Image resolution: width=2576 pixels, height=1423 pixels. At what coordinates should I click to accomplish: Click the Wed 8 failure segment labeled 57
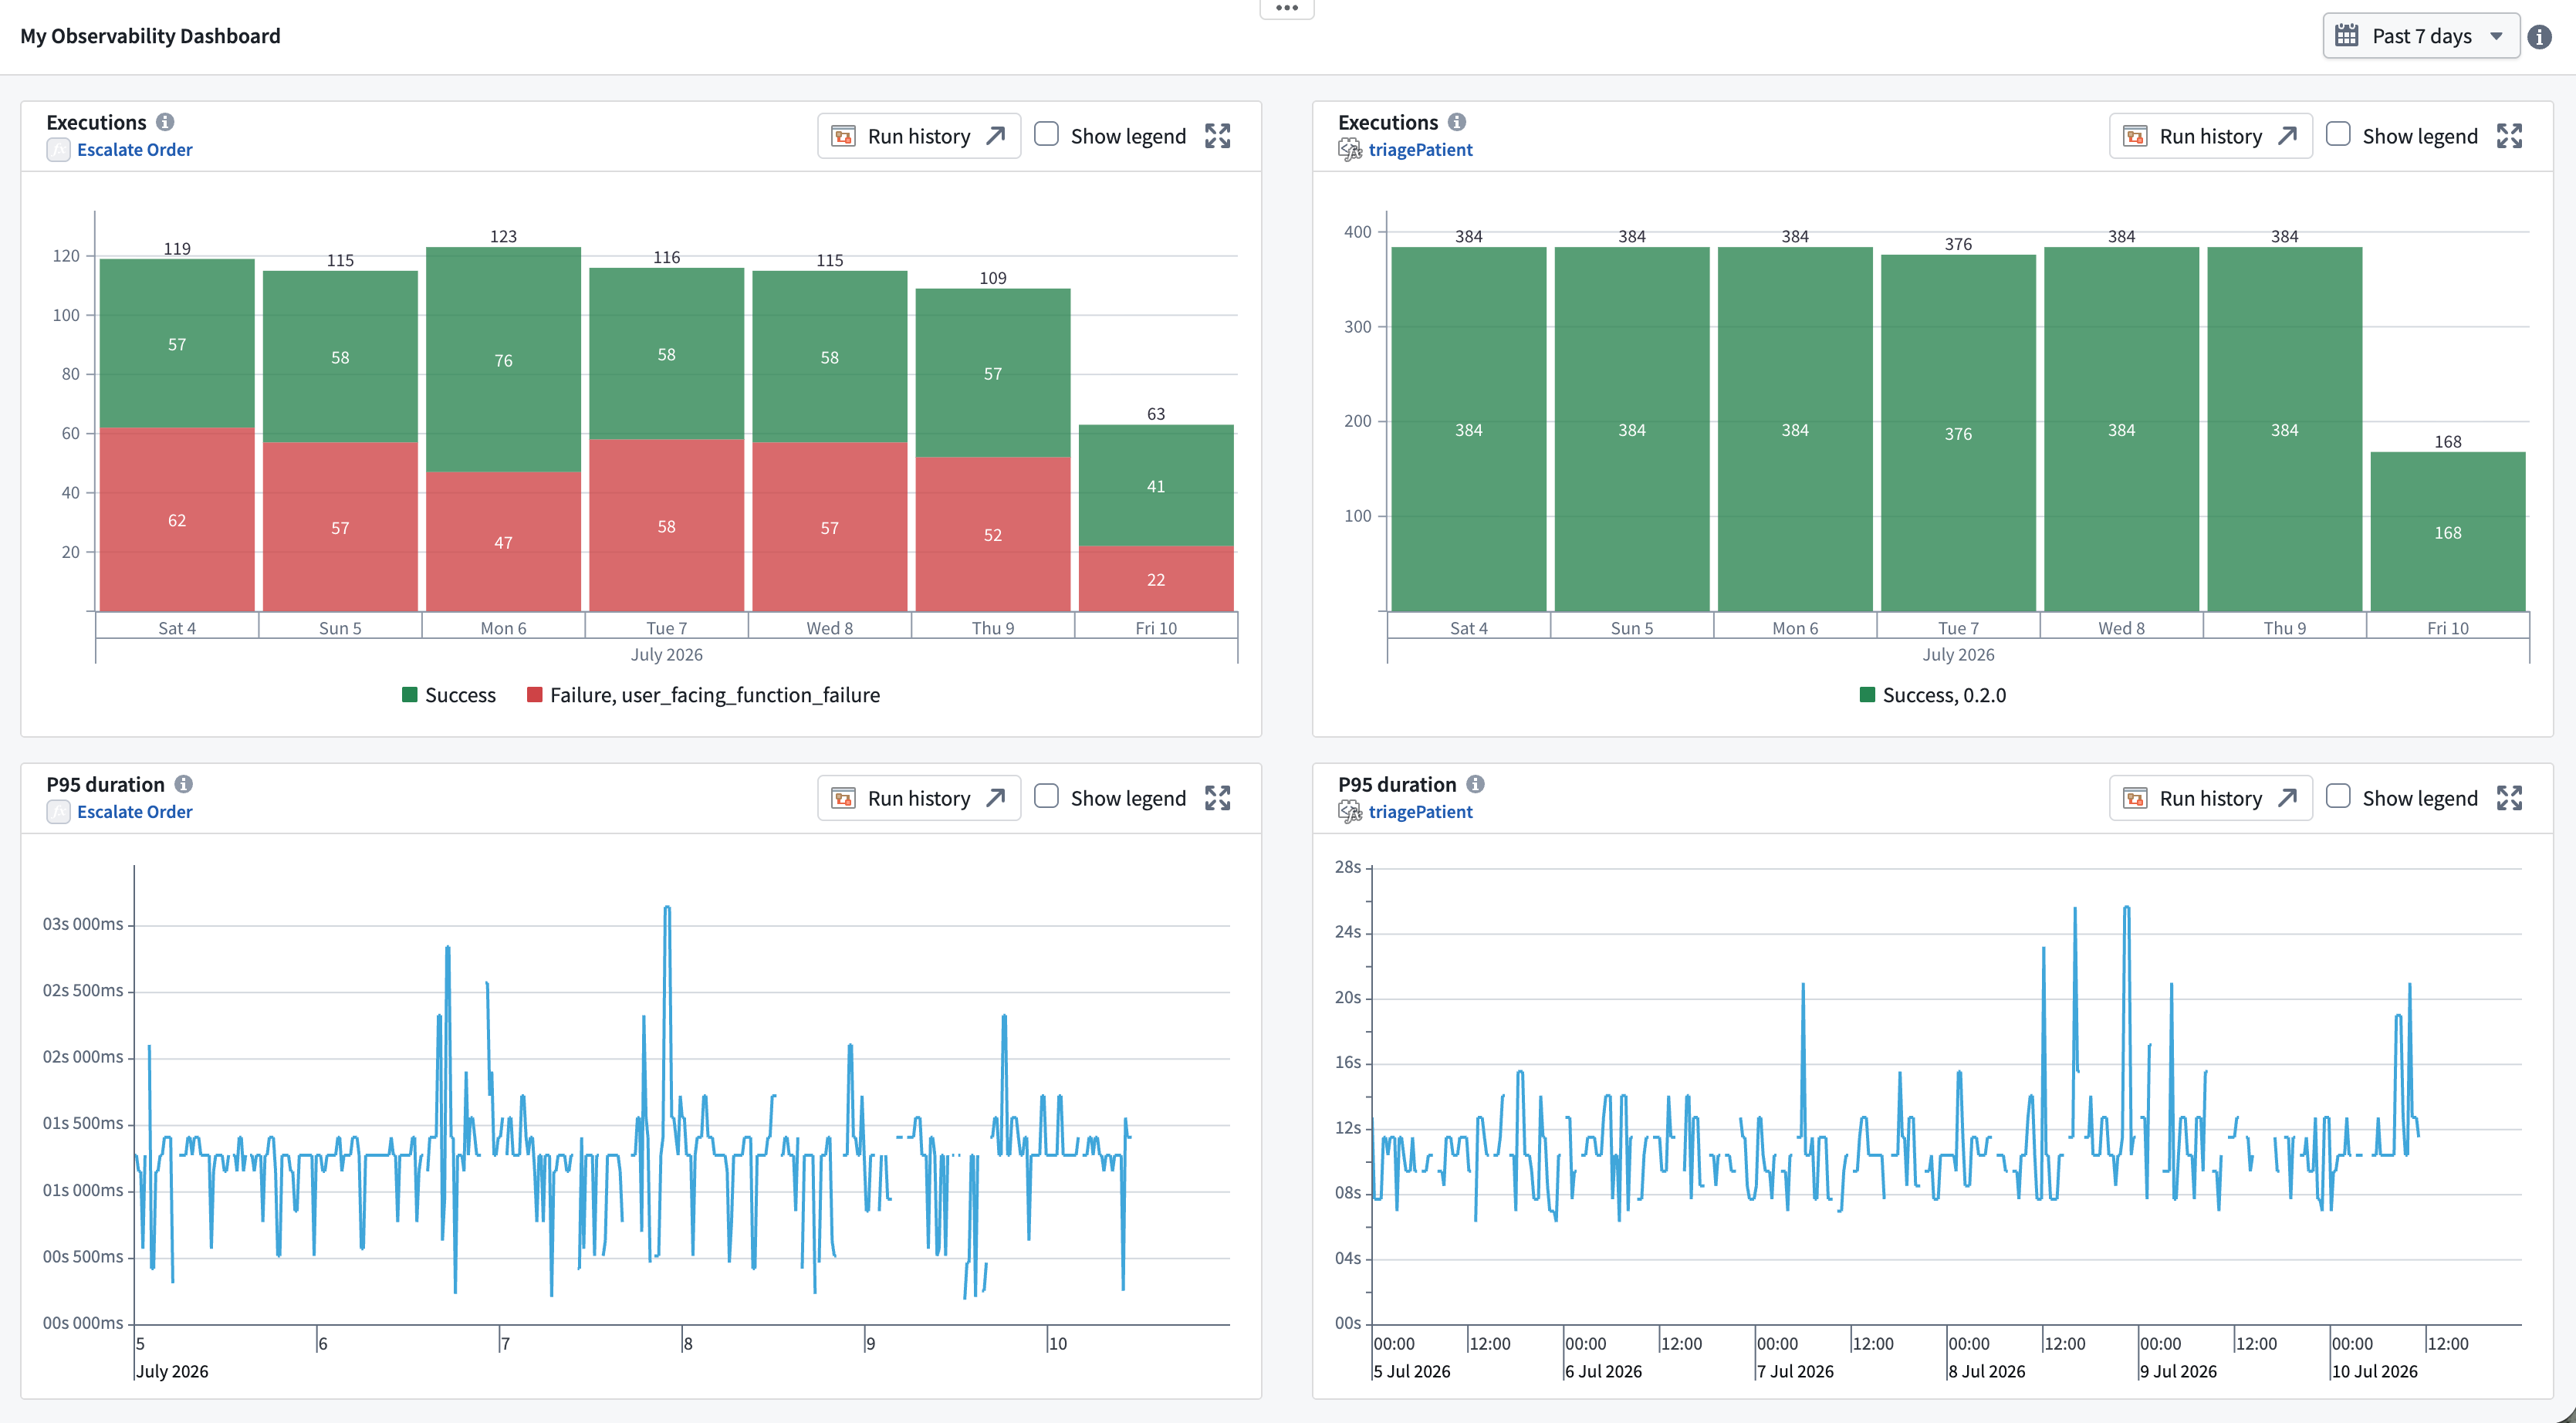tap(830, 527)
